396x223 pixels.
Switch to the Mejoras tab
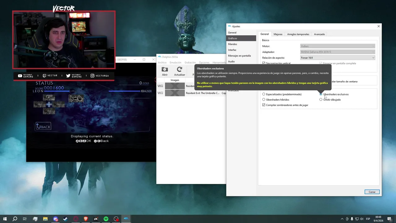[x=278, y=34]
